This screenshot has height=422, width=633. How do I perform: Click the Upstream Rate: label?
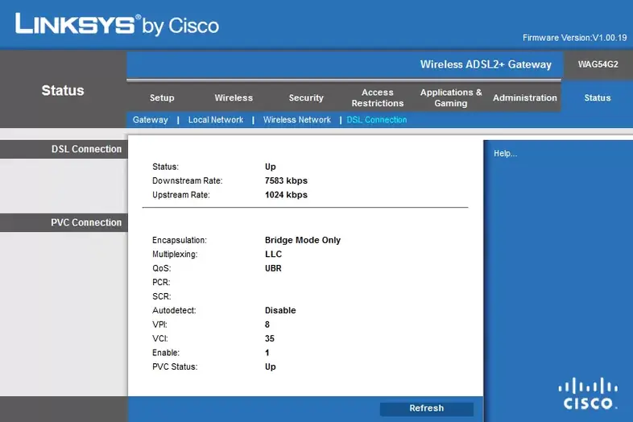tap(181, 195)
